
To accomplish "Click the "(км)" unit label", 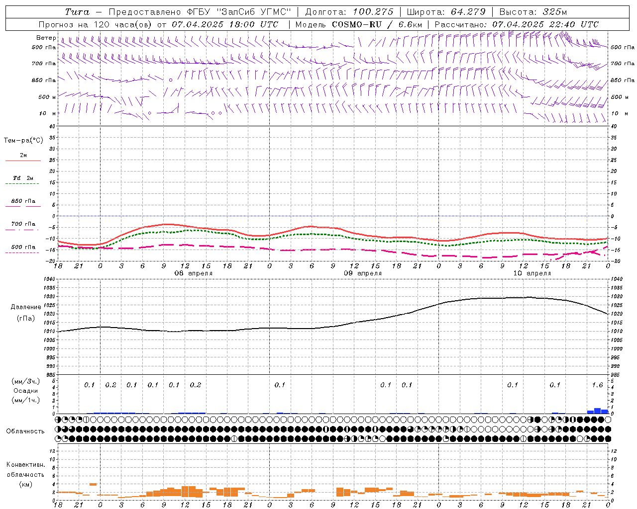I will (26, 484).
